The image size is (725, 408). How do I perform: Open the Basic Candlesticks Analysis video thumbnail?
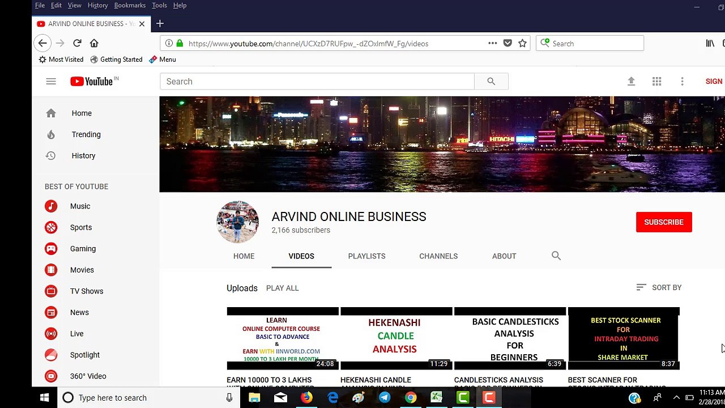click(x=510, y=339)
